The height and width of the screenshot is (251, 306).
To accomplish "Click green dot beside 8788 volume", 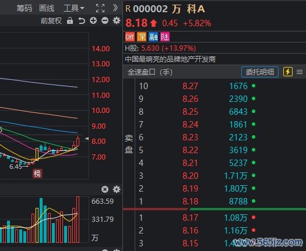I will click(254, 201).
